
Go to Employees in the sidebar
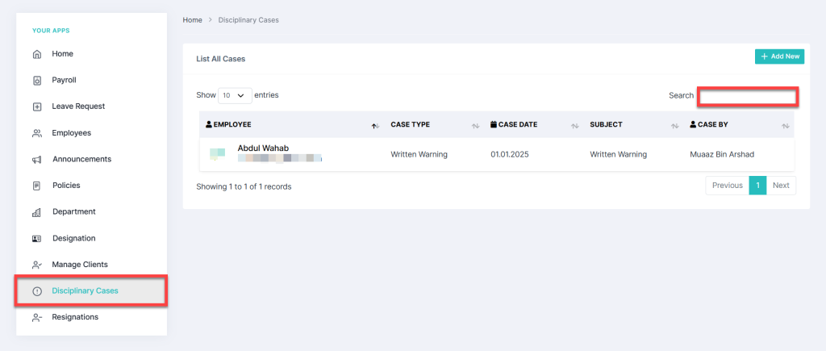72,133
